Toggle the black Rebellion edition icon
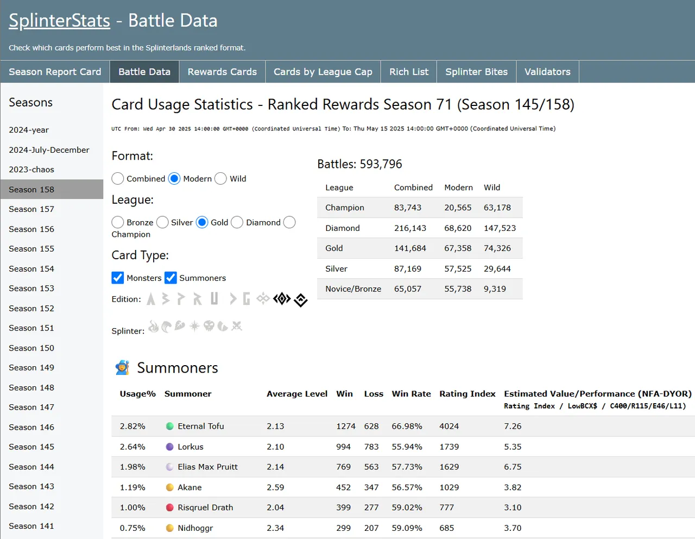The height and width of the screenshot is (539, 695). (282, 299)
